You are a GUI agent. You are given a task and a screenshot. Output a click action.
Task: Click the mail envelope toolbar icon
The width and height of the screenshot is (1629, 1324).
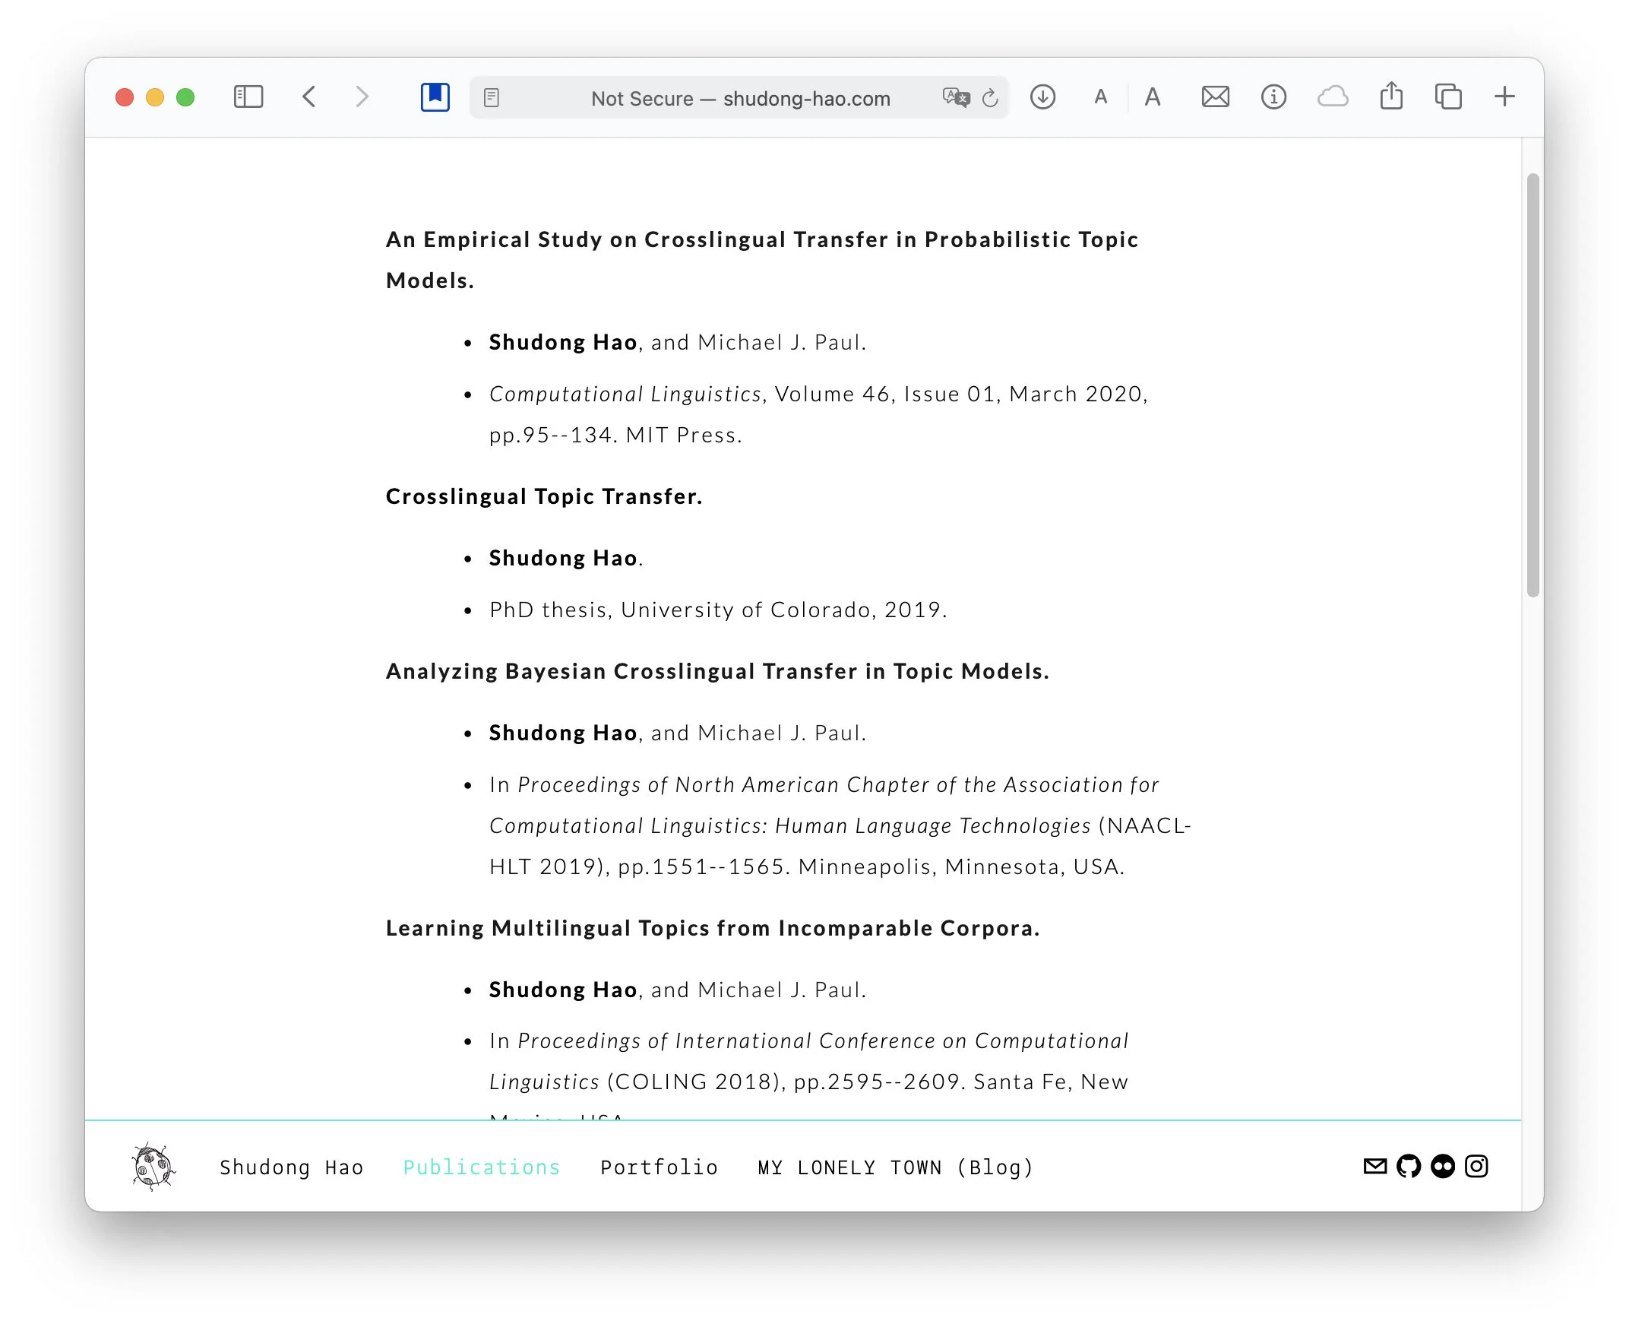pos(1215,97)
